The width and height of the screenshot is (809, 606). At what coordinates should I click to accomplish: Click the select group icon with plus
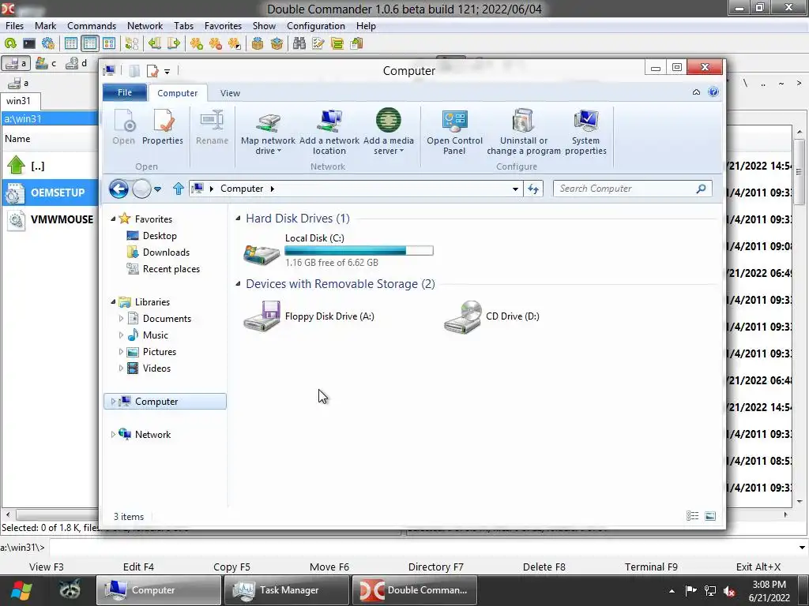[197, 43]
